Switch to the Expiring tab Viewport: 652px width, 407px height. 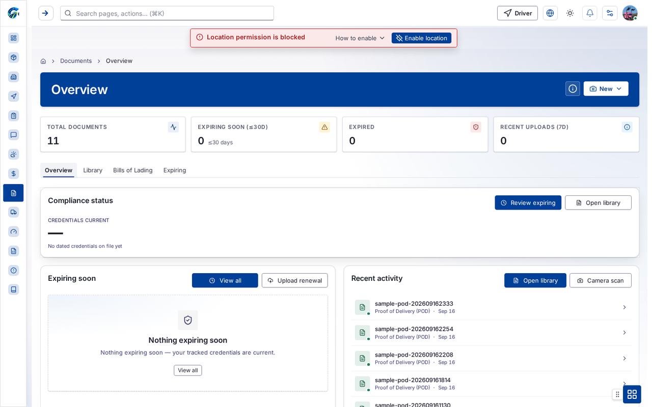point(175,170)
